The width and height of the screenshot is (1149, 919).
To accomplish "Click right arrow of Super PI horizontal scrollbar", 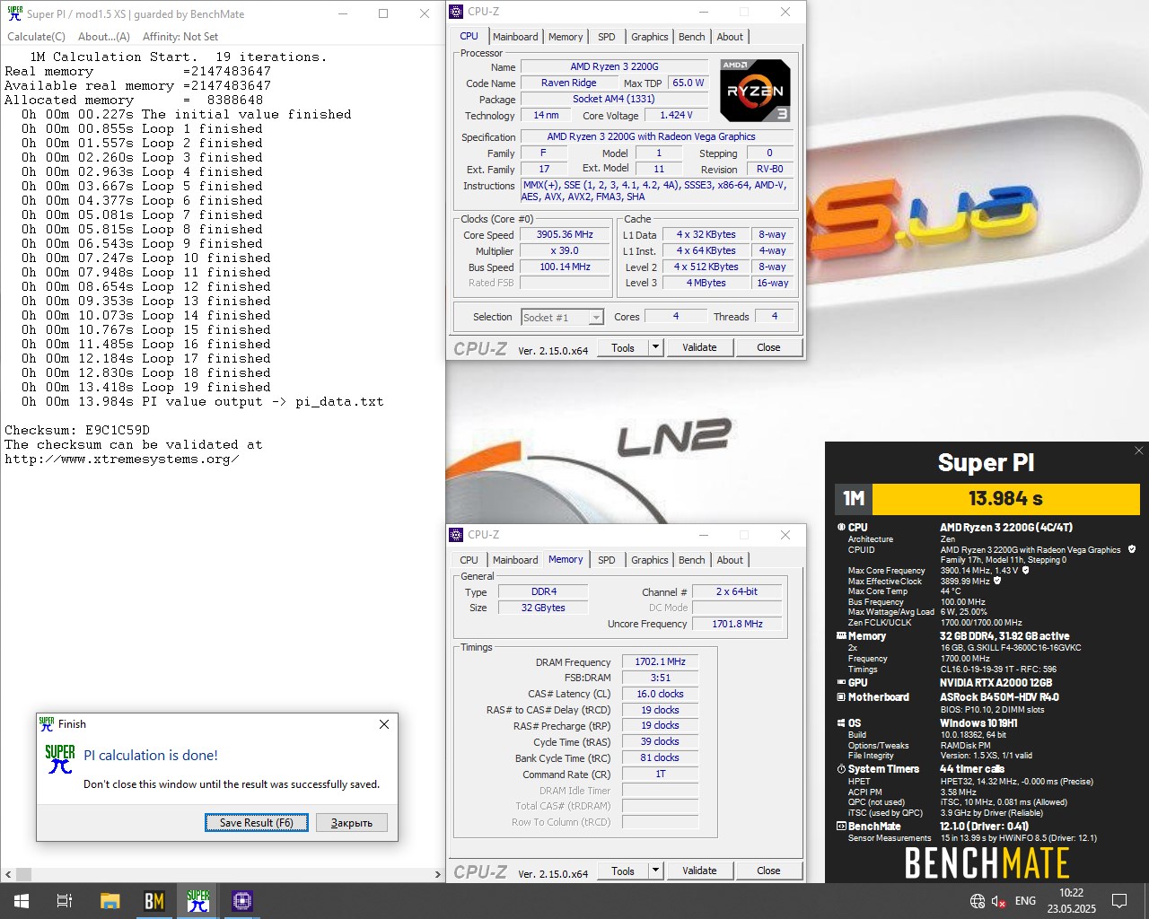I will (438, 874).
